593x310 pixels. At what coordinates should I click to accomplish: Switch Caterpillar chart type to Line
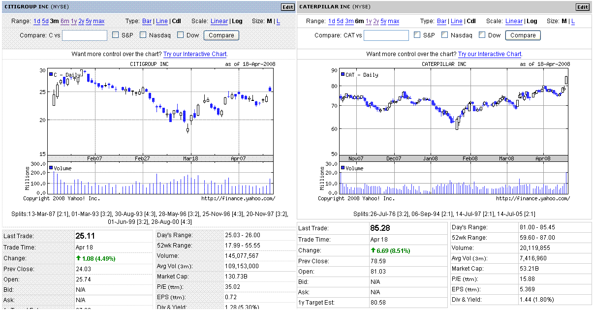point(456,21)
